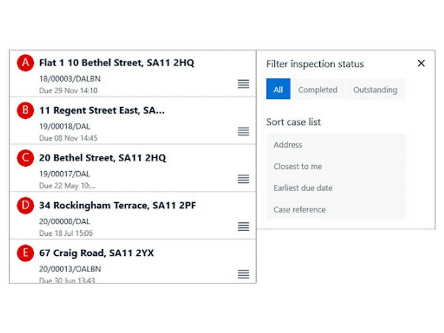Viewport: 444px width, 333px height.
Task: Click the red A marker icon
Action: point(25,63)
